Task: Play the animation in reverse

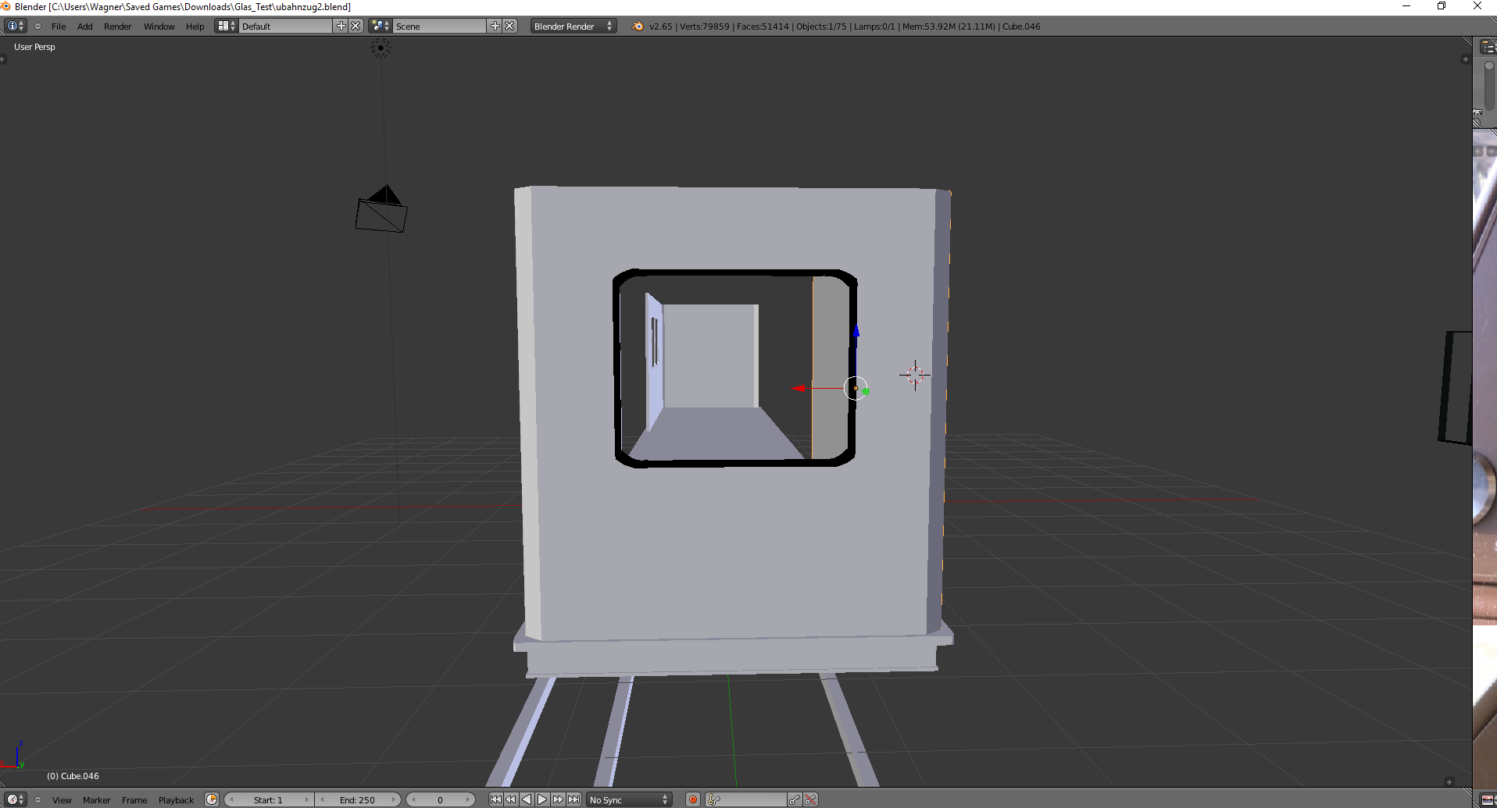Action: point(527,799)
